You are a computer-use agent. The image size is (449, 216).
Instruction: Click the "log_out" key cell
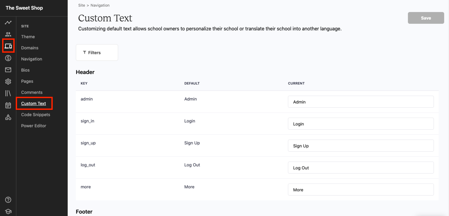[x=88, y=165]
